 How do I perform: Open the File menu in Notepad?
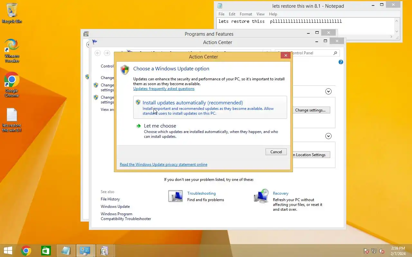tap(221, 14)
